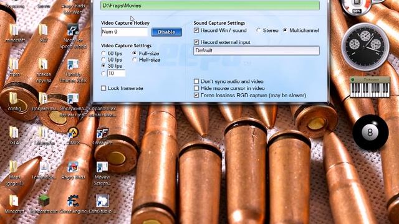399x224 pixels.
Task: Click the magic 8-ball gadget
Action: point(370,133)
